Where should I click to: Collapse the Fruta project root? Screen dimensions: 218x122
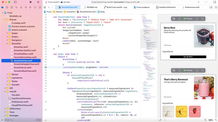coord(2,13)
